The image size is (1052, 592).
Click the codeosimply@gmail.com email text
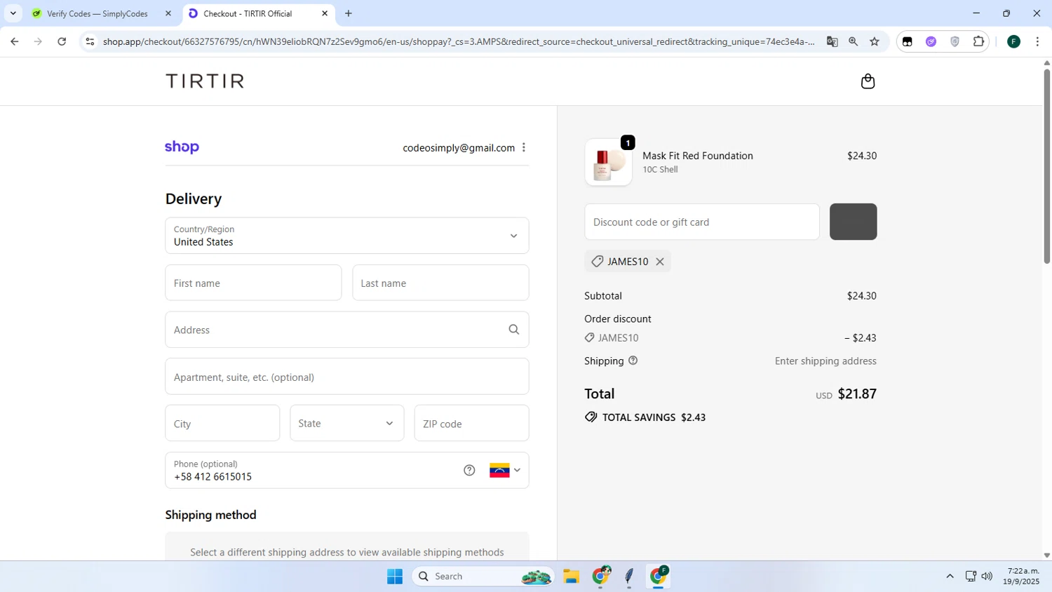(459, 147)
